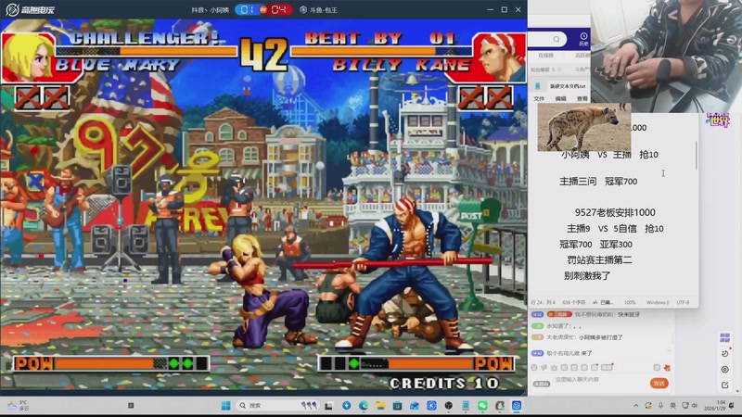
Task: Open WeChat from the taskbar
Action: click(x=482, y=406)
